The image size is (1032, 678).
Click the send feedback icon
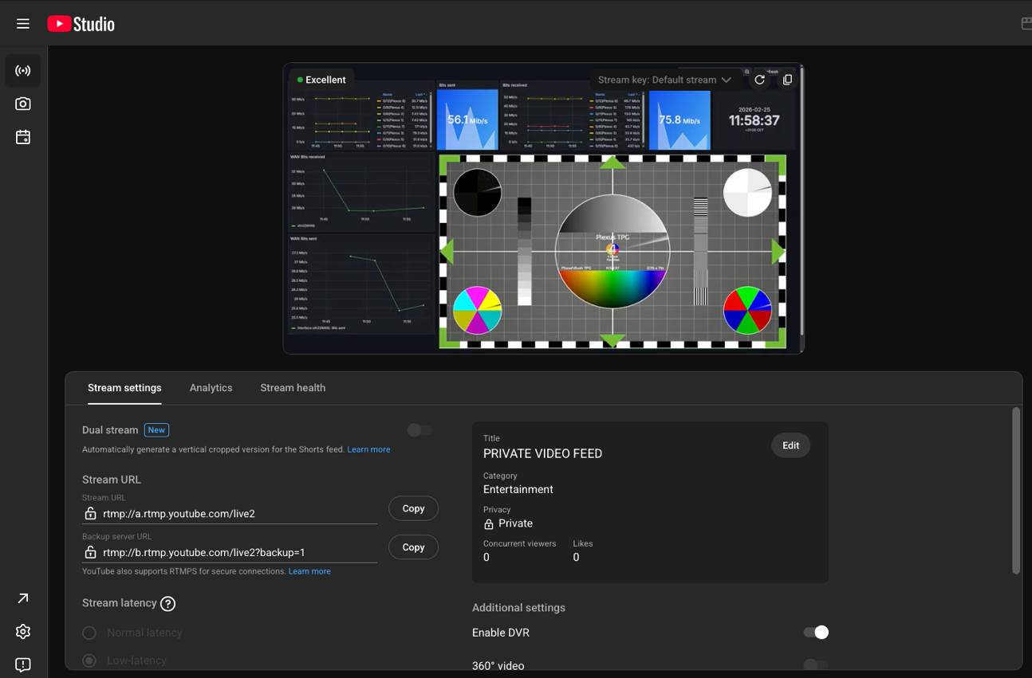[x=23, y=664]
